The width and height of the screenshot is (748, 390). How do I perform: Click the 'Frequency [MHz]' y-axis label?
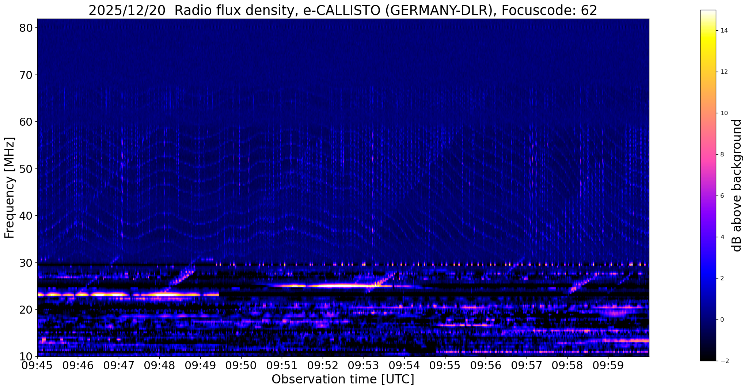(x=10, y=188)
